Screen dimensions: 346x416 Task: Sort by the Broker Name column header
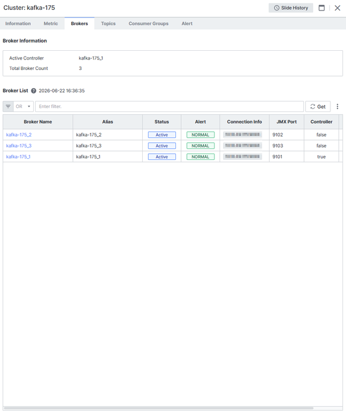[38, 122]
